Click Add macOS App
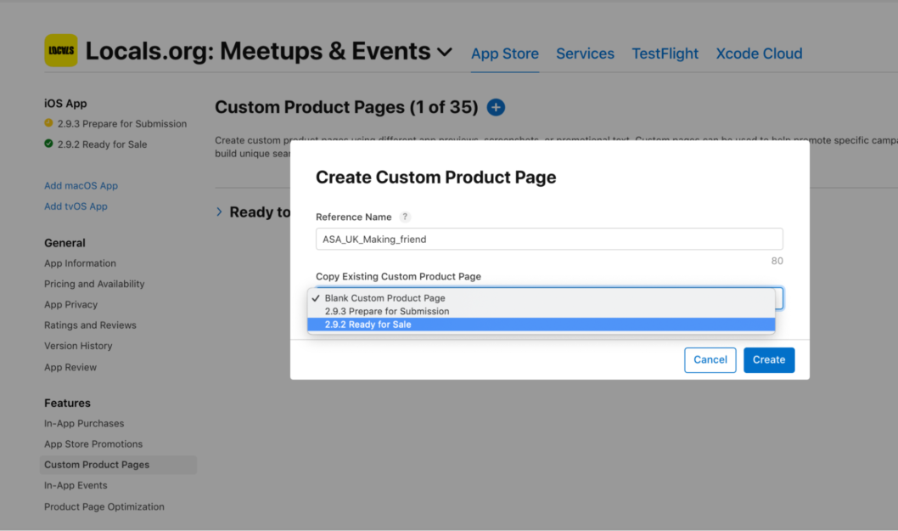This screenshot has height=531, width=898. point(81,185)
